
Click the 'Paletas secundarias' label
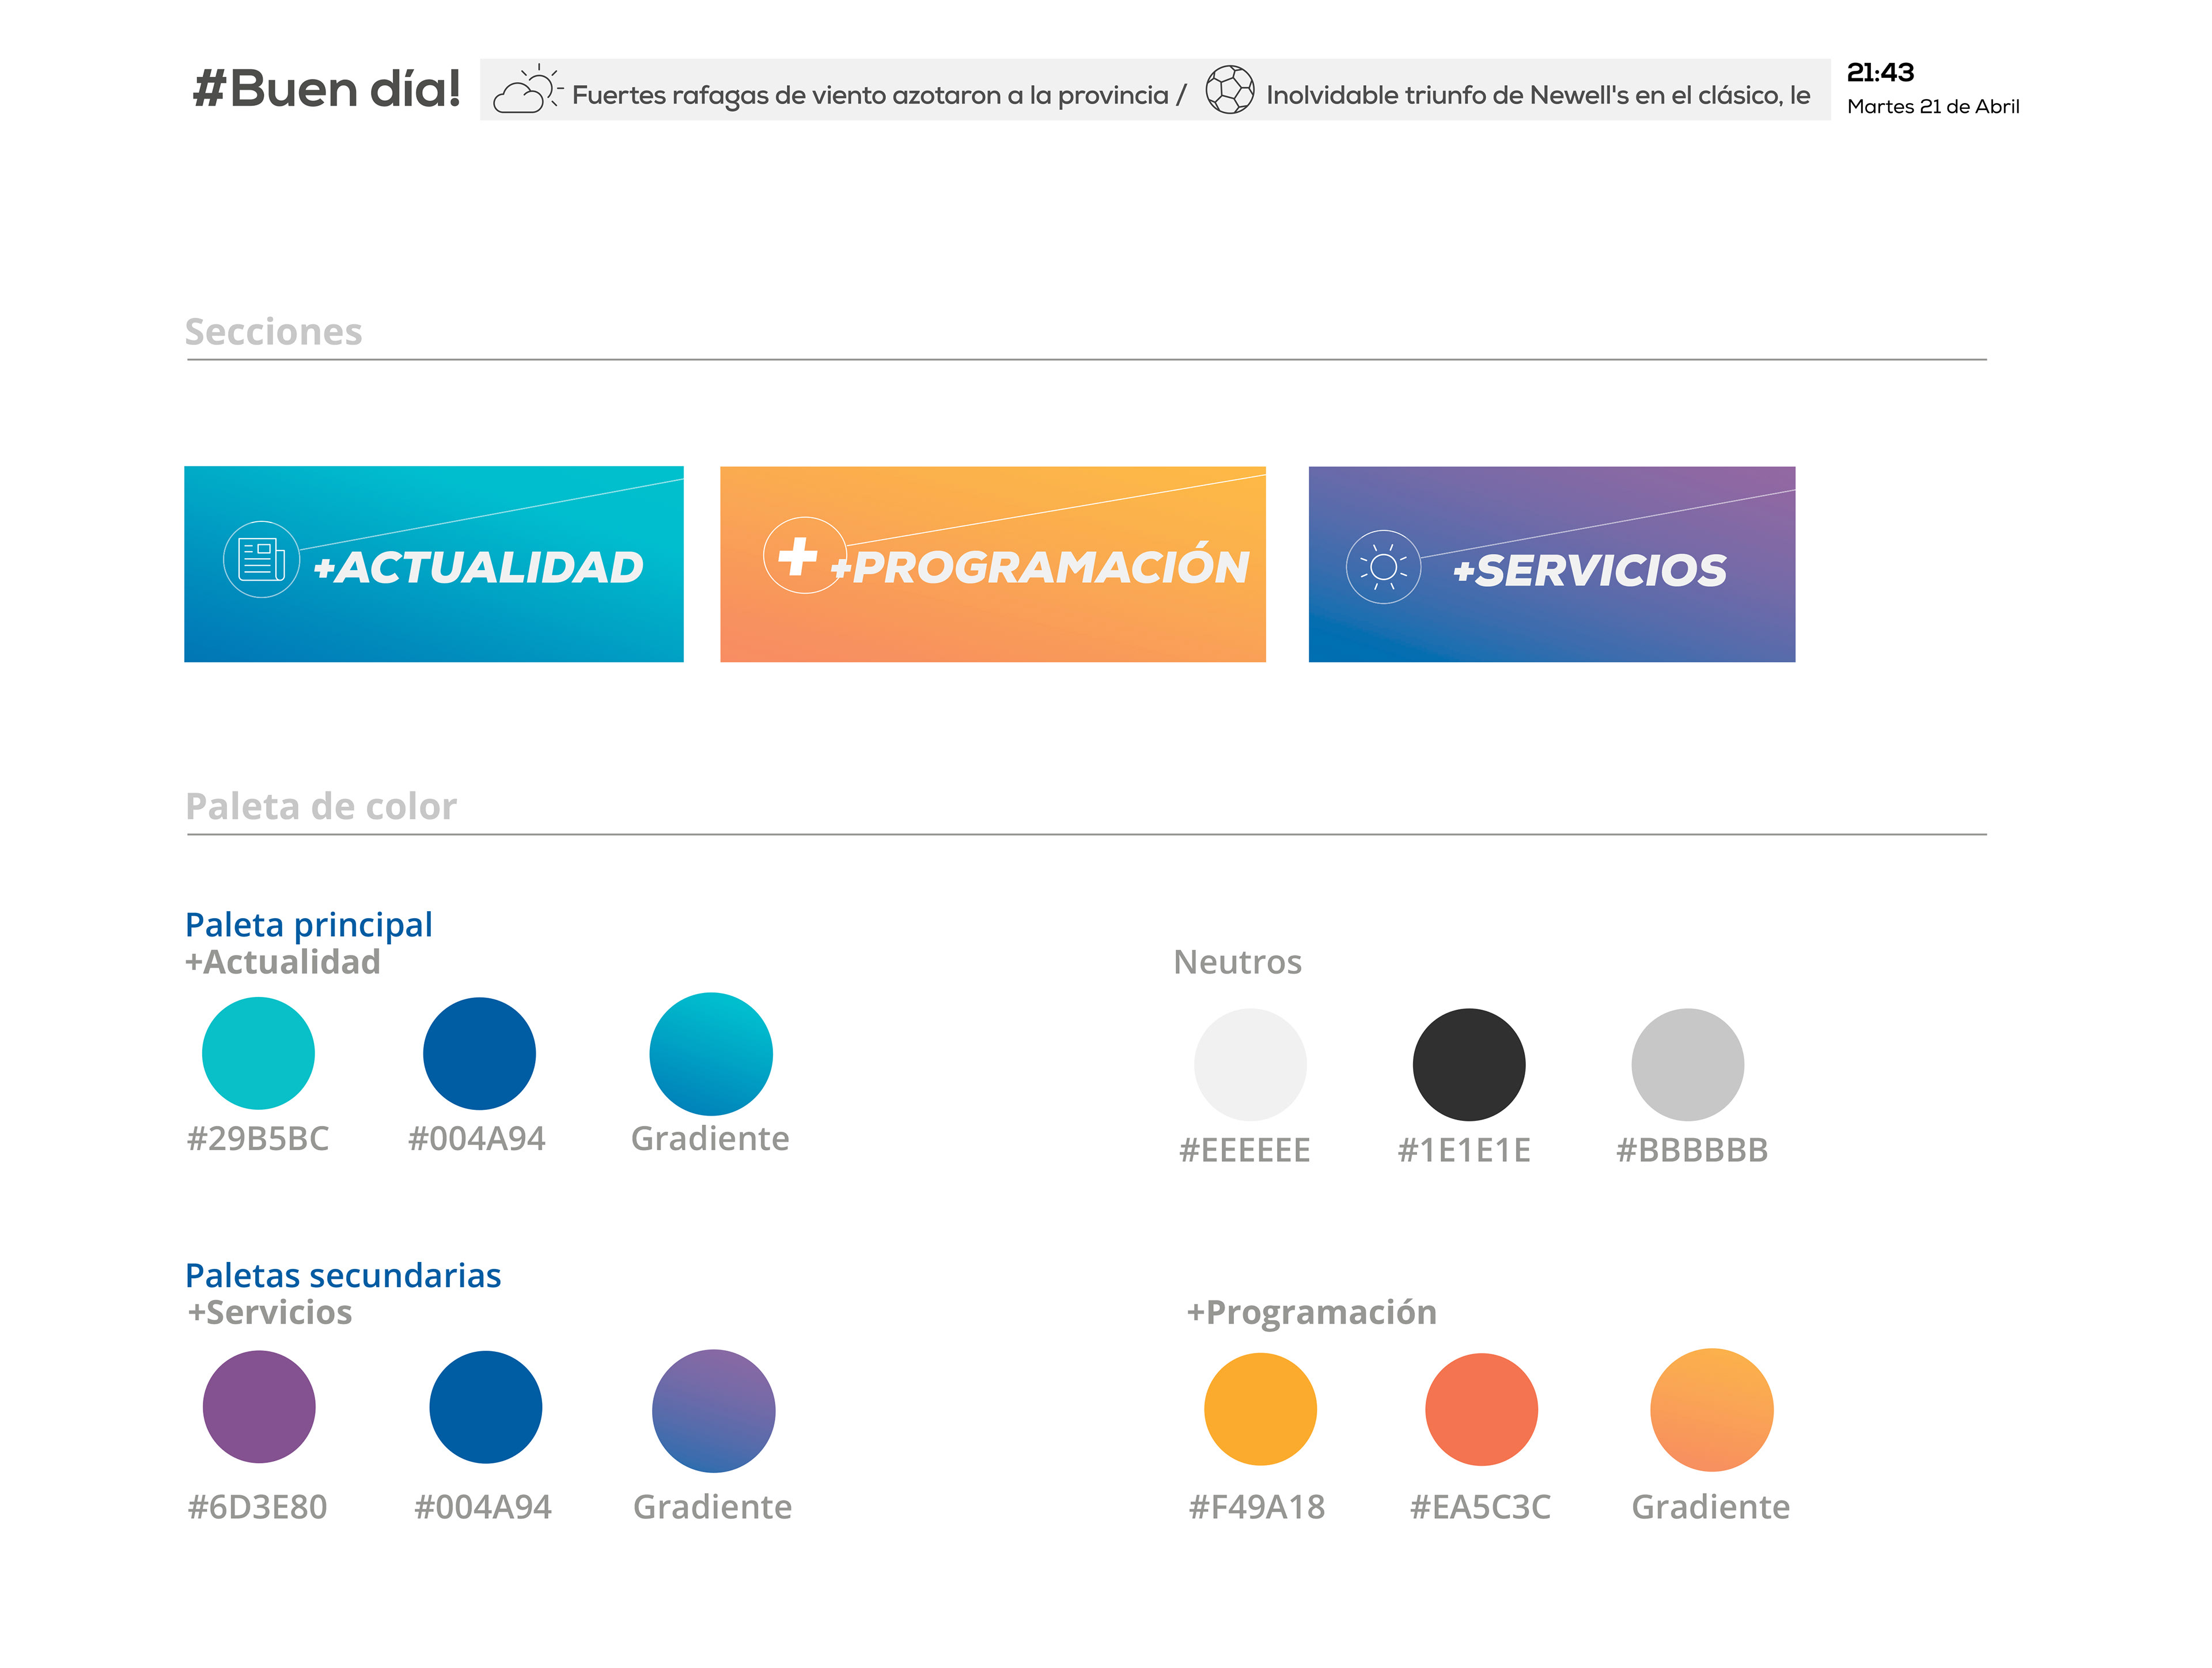pyautogui.click(x=343, y=1276)
